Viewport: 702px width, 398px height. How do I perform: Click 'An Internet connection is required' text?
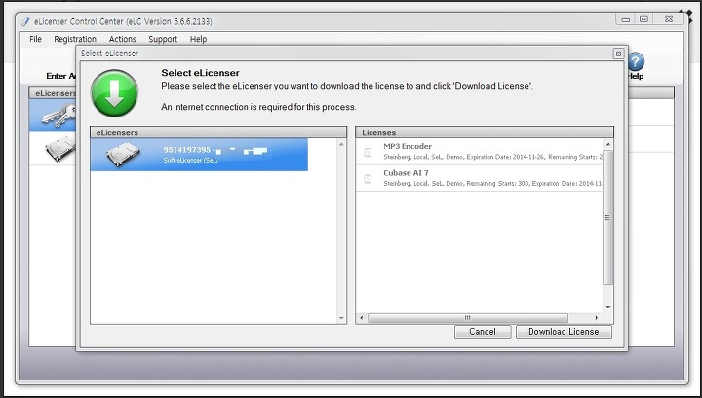(x=258, y=107)
